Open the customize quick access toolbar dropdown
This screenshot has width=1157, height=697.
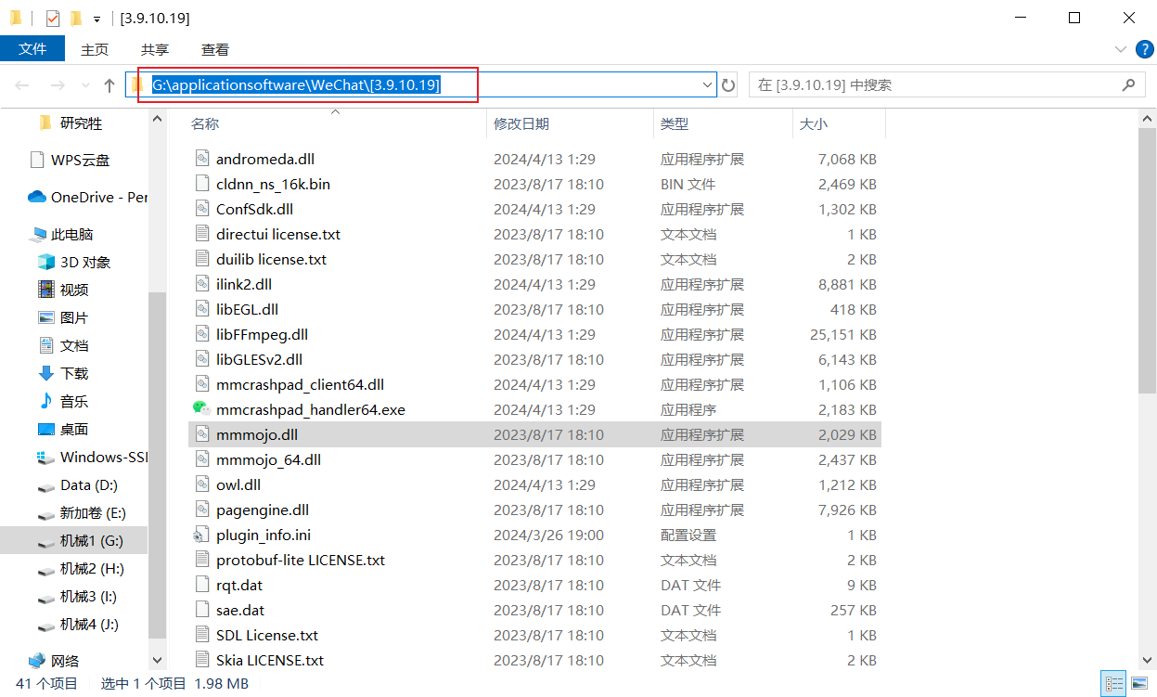pos(97,19)
